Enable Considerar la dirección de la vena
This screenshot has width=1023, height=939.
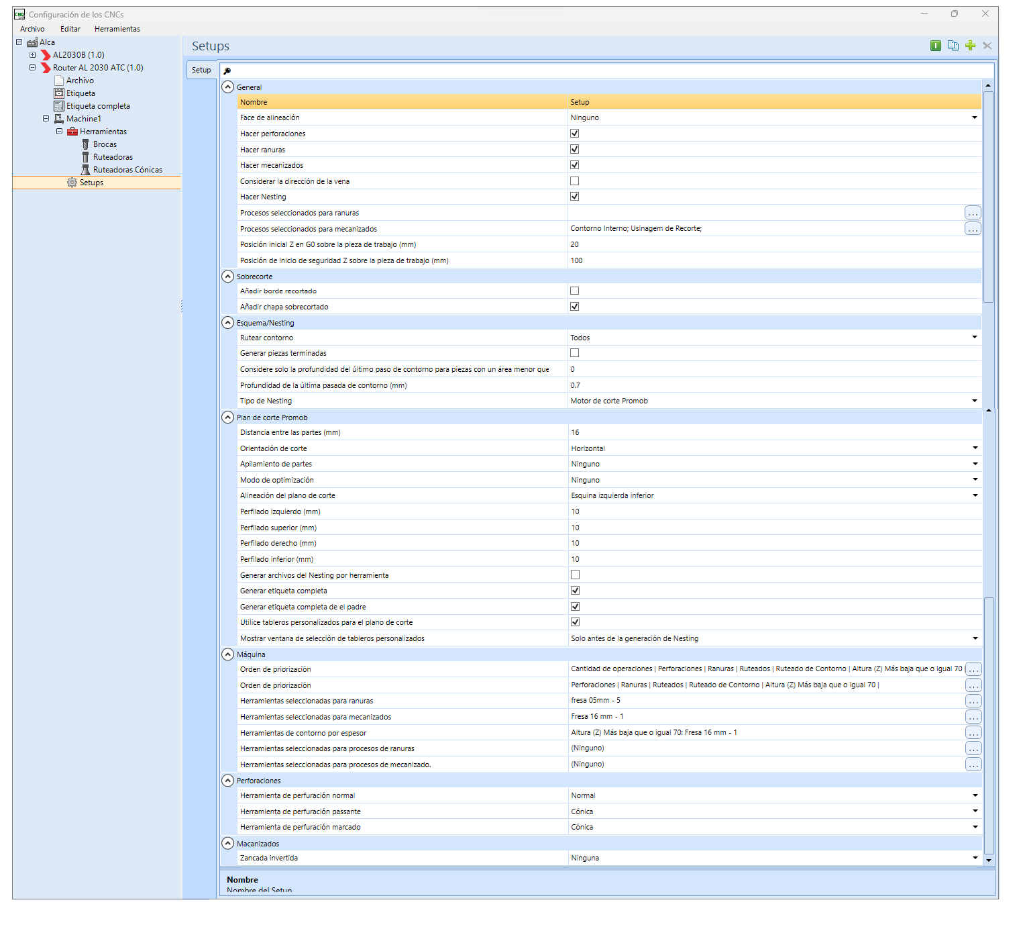(574, 181)
